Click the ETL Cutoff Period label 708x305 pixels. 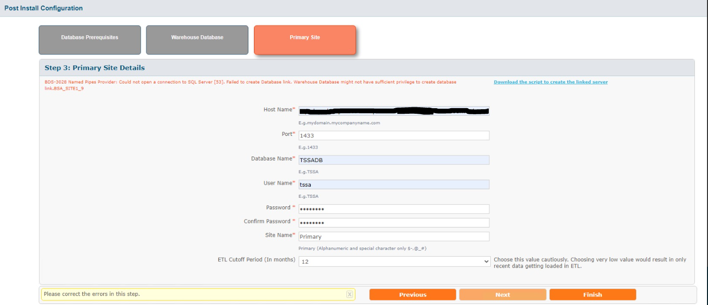pos(256,260)
